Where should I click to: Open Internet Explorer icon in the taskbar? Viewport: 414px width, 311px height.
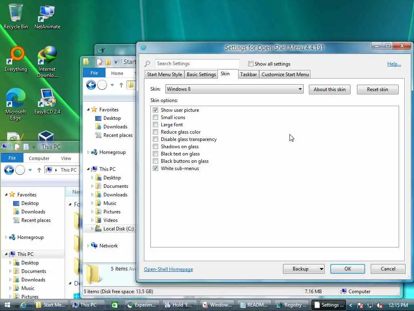[x=23, y=305]
